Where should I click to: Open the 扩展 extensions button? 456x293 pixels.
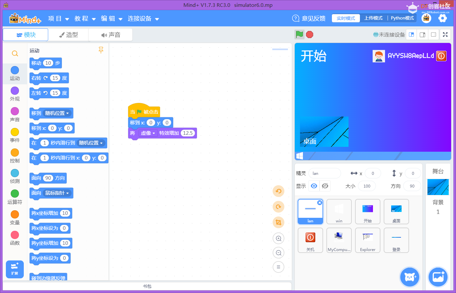click(15, 269)
